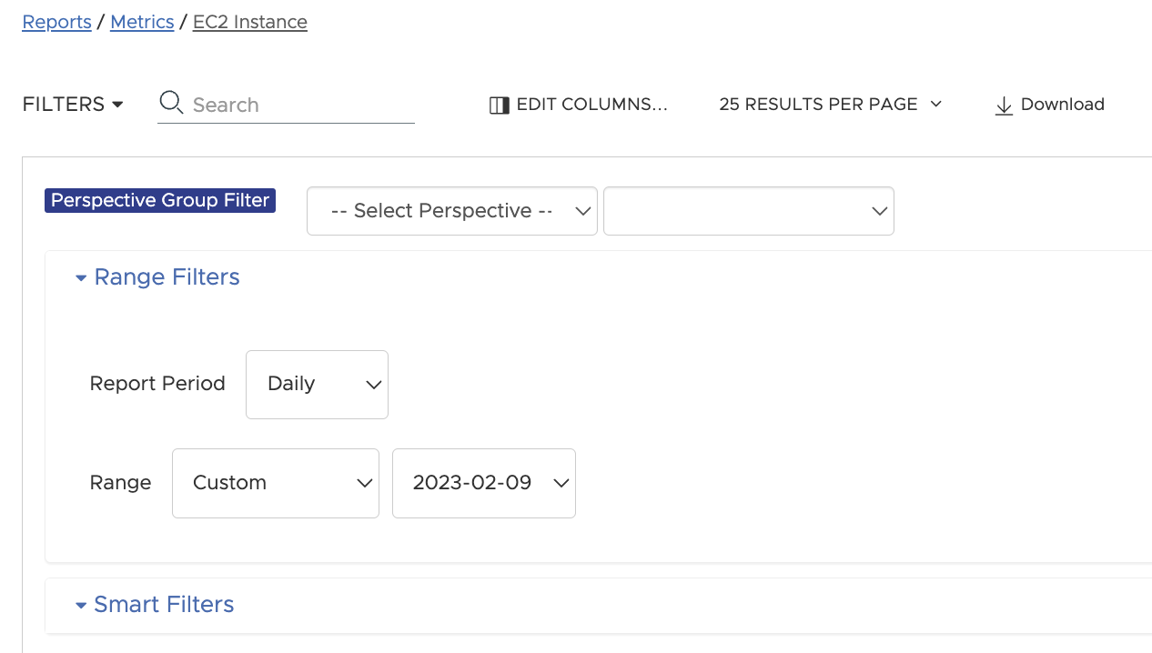This screenshot has height=653, width=1152.
Task: Open the empty perspective group dropdown
Action: pos(748,211)
